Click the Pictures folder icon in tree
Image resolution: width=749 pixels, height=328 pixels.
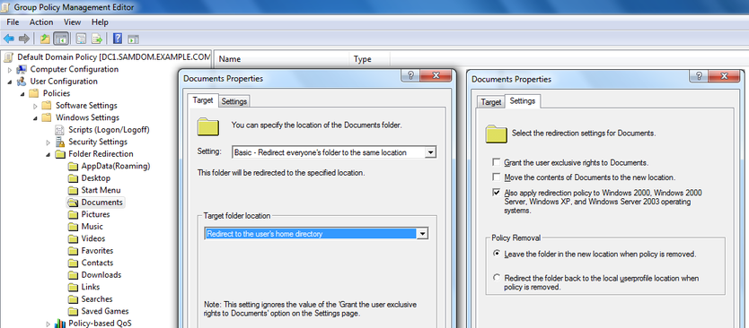click(73, 214)
